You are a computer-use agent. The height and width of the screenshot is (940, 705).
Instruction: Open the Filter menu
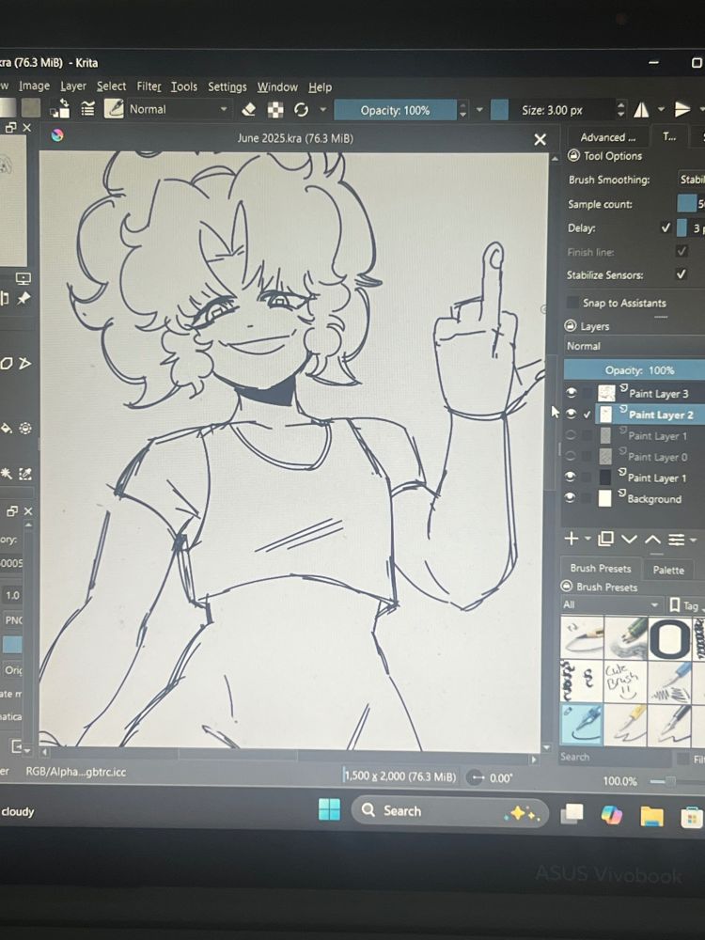[x=149, y=86]
